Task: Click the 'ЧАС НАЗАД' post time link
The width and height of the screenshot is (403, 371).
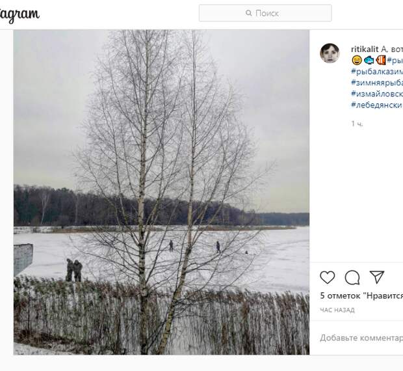Action: tap(337, 310)
